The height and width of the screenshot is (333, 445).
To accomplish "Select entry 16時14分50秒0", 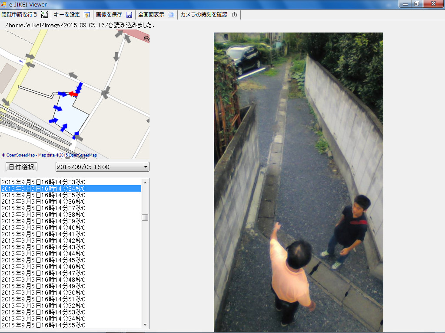I will pyautogui.click(x=71, y=293).
